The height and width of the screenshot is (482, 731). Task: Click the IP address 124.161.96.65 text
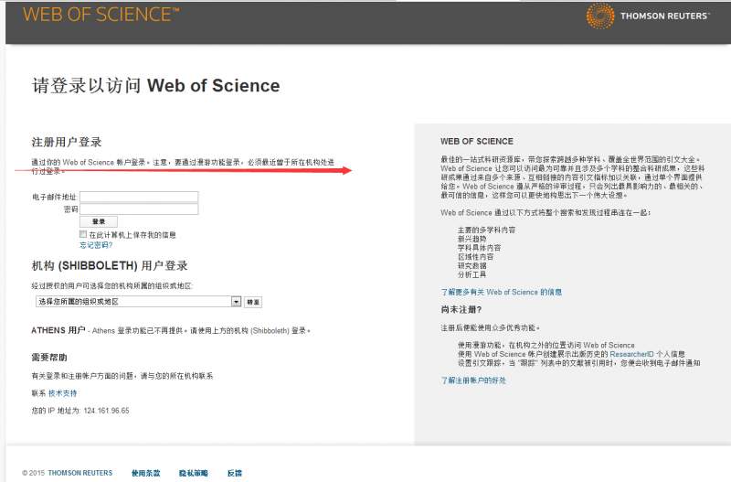point(106,411)
